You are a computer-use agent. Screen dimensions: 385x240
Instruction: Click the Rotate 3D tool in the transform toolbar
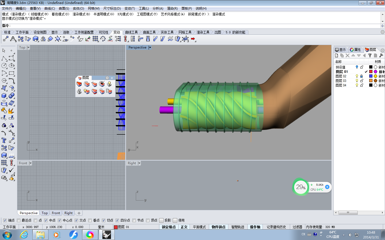[x=28, y=39]
